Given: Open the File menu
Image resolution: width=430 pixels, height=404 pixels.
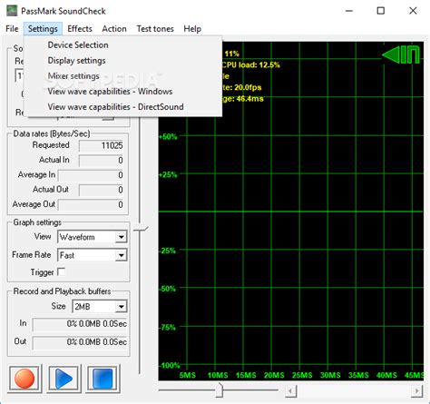Looking at the screenshot, I should point(12,29).
